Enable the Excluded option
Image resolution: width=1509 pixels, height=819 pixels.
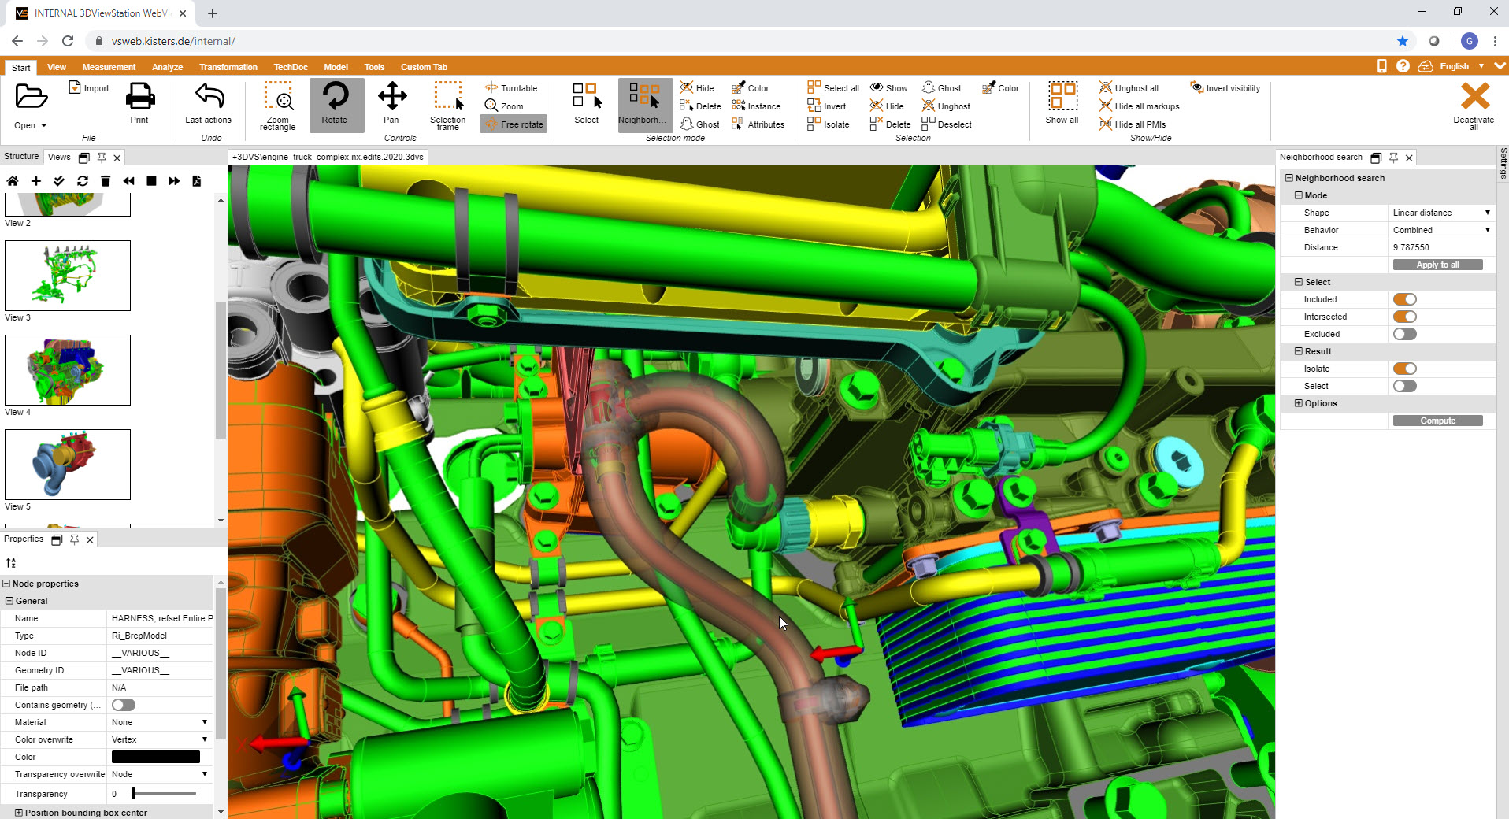(x=1405, y=333)
